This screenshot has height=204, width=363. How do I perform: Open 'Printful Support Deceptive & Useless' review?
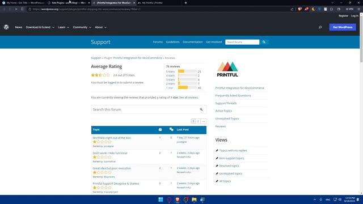pos(116,184)
